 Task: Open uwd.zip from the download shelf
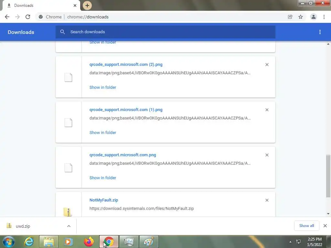[23, 226]
